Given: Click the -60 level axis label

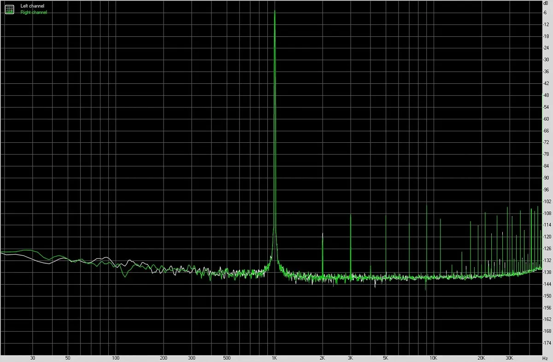Looking at the screenshot, I should pos(547,119).
